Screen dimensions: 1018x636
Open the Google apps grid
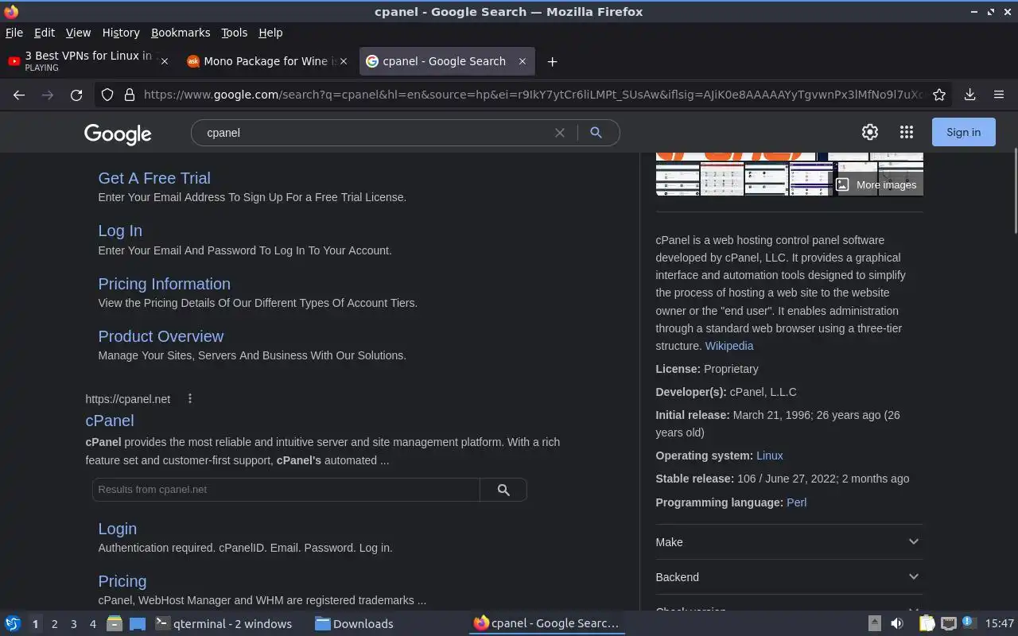907,132
